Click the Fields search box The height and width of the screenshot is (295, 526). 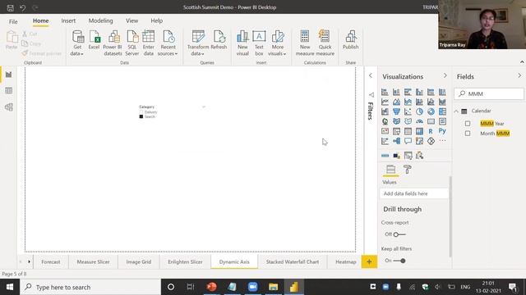point(489,94)
